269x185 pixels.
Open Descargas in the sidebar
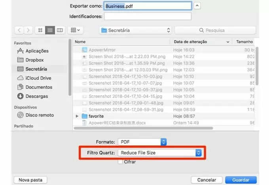[x=36, y=96]
